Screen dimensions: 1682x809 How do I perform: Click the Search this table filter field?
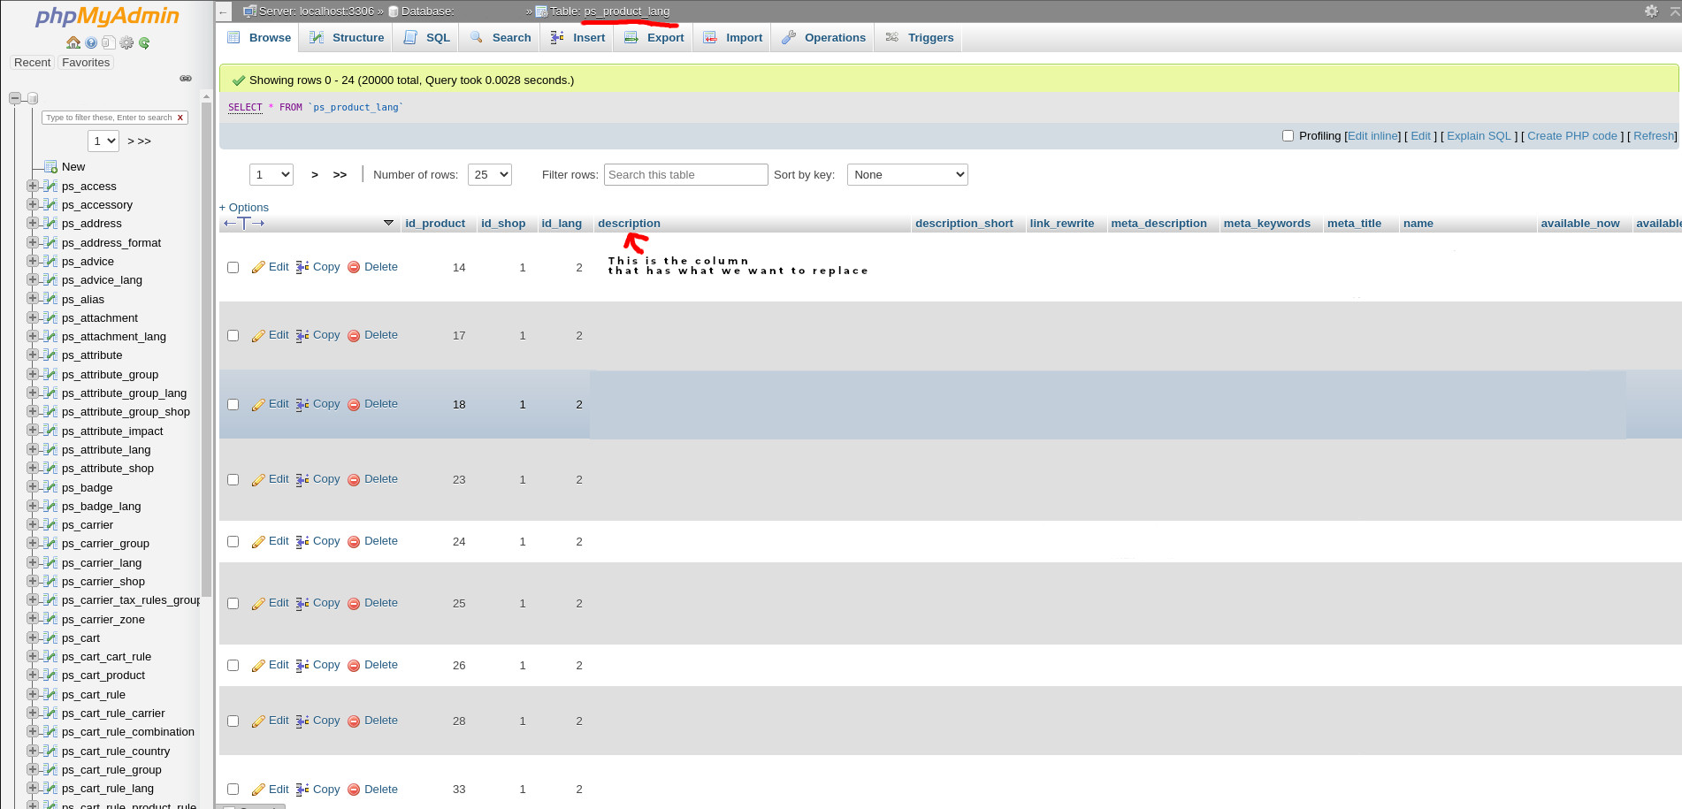click(685, 174)
